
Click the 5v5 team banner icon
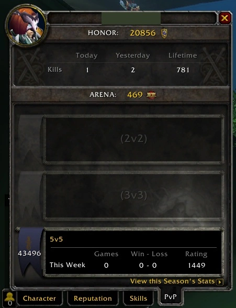click(x=30, y=252)
